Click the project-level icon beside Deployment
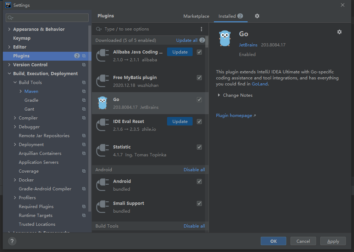Image resolution: width=354 pixels, height=252 pixels. pyautogui.click(x=84, y=144)
